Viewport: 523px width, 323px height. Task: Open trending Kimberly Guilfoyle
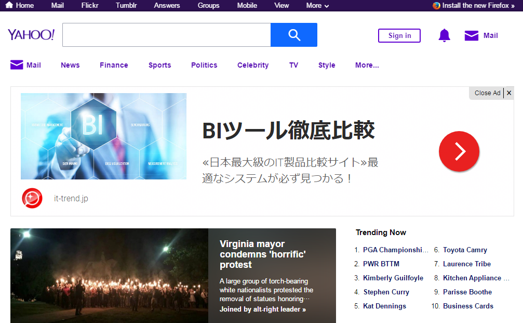(x=393, y=278)
